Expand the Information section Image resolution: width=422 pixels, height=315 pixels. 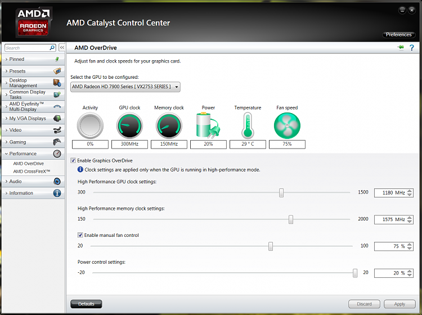pos(33,193)
